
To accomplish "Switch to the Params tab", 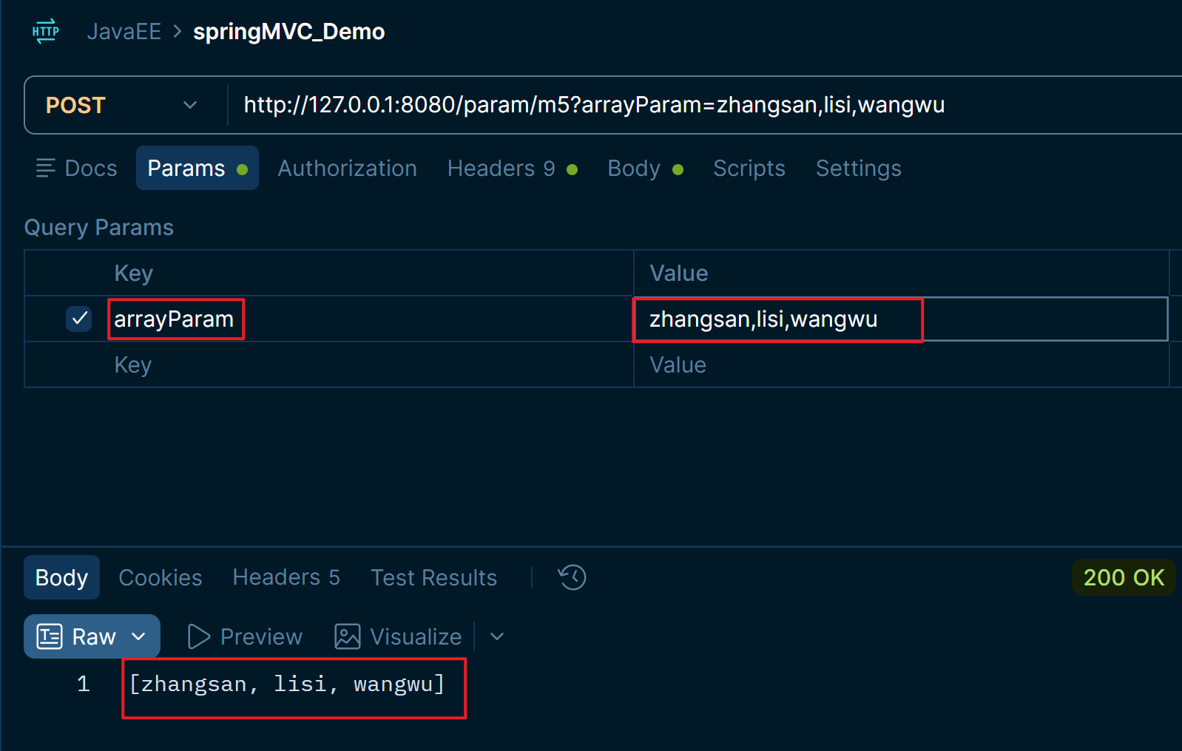I will 197,168.
